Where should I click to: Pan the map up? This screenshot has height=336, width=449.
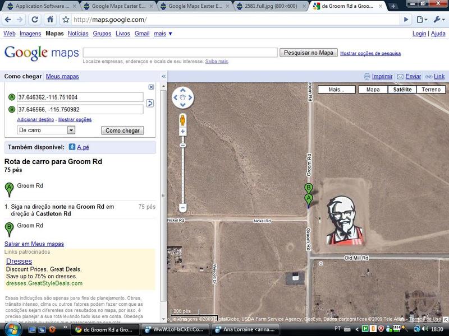183,90
